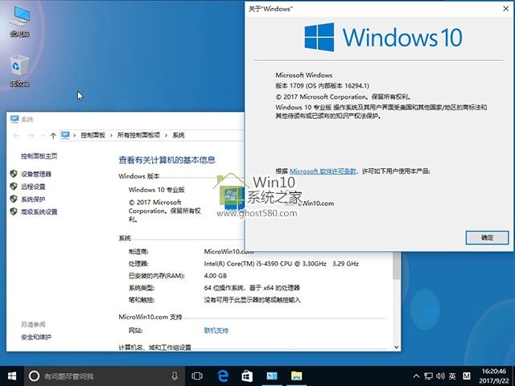515x386 pixels.
Task: Click the System window vertical scrollbar thumb
Action: point(397,266)
